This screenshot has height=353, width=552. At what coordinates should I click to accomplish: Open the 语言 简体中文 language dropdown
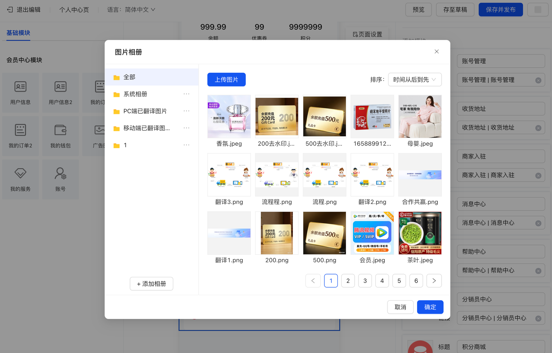131,10
